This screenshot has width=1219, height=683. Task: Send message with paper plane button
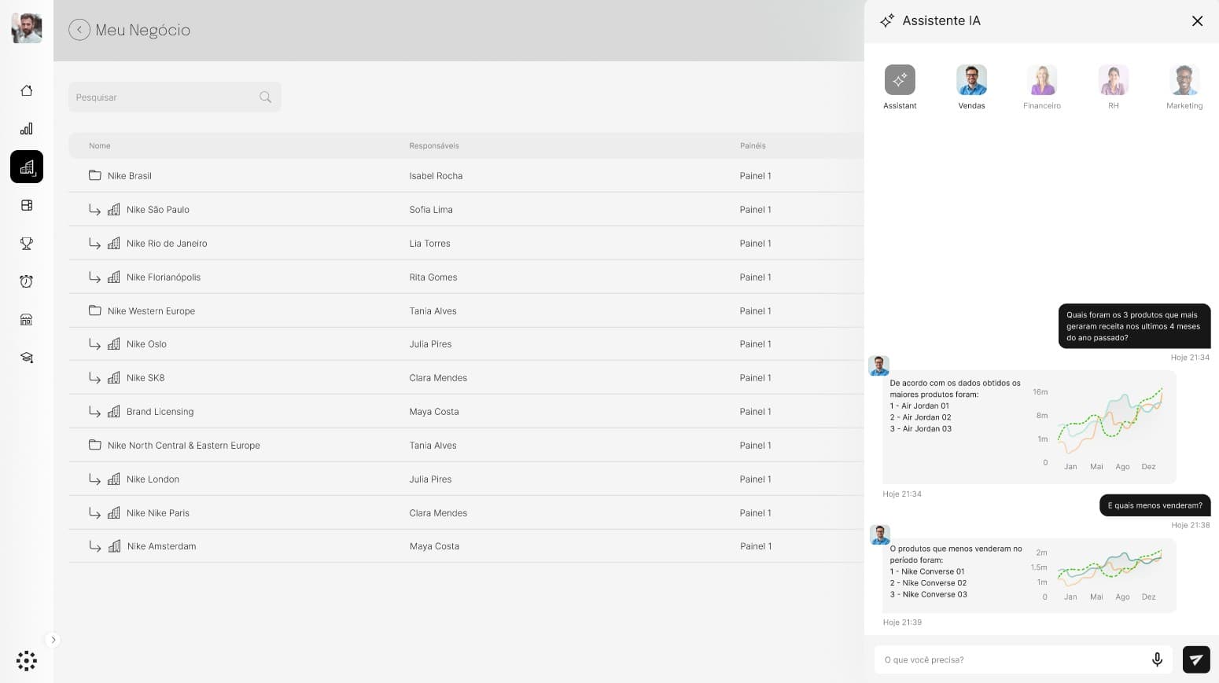(1196, 659)
